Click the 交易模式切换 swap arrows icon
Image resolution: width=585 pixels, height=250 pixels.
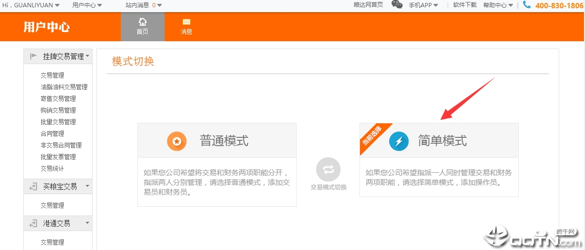click(328, 169)
